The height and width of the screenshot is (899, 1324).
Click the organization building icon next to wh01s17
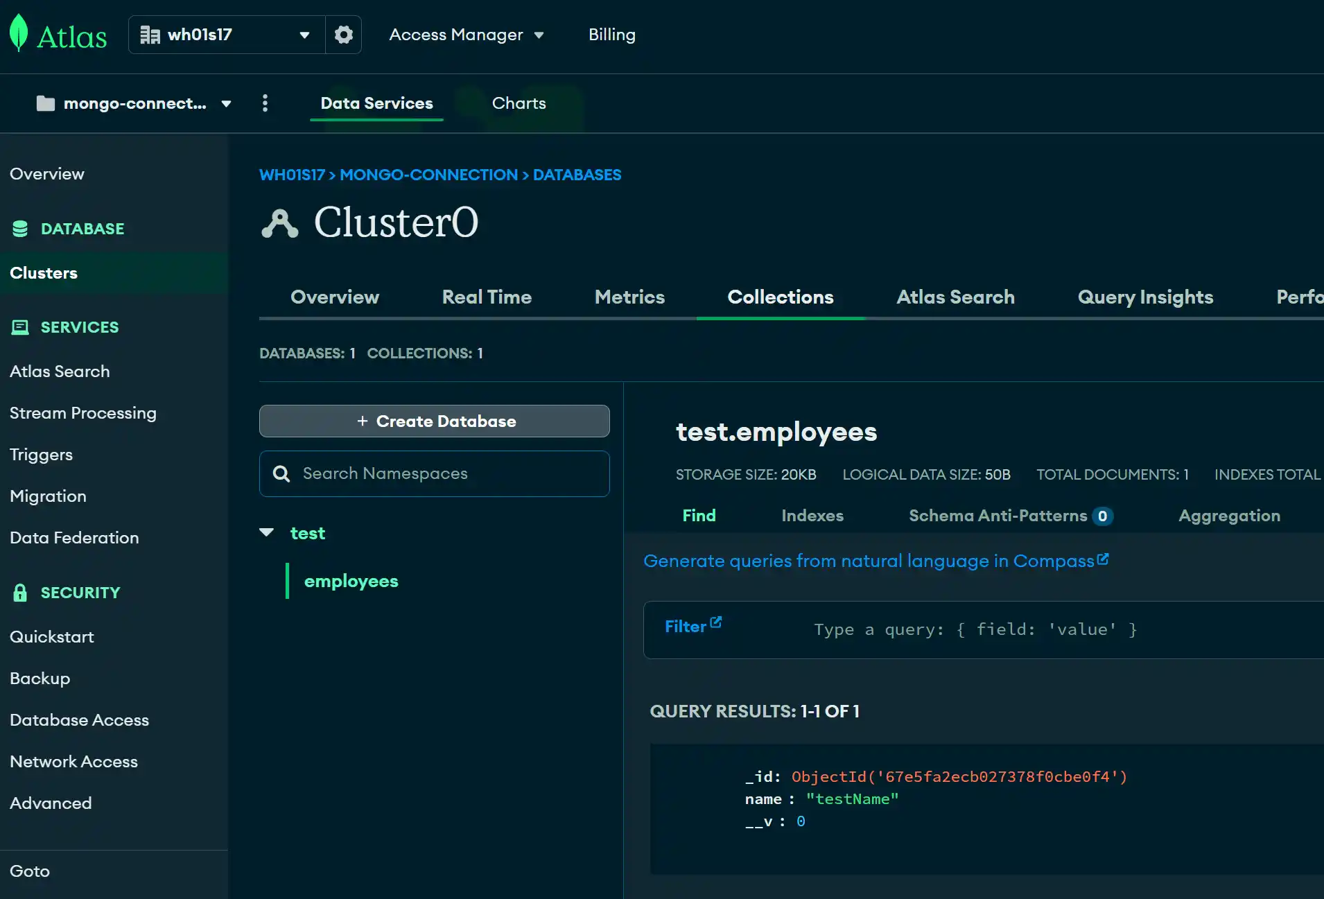(x=150, y=35)
